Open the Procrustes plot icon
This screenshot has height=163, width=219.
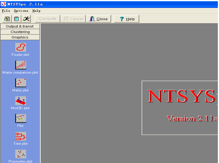[x=21, y=154]
